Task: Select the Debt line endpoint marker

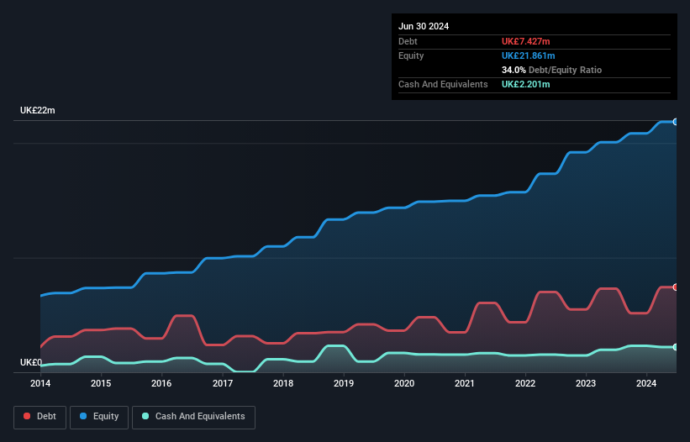Action: (676, 287)
